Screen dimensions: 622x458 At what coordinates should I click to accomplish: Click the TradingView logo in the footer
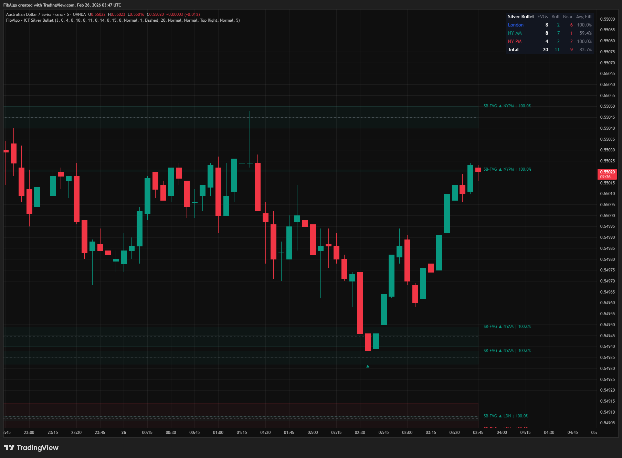pos(31,448)
